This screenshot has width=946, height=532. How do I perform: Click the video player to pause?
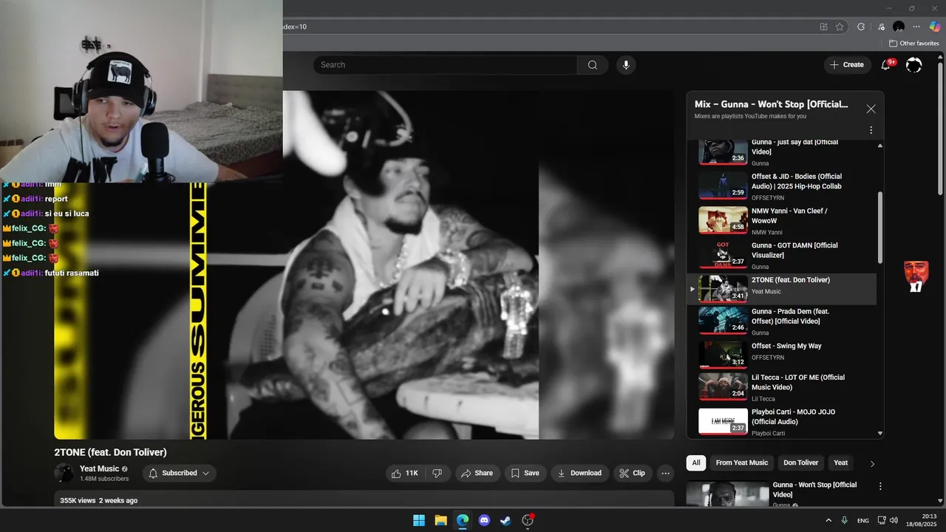(364, 265)
